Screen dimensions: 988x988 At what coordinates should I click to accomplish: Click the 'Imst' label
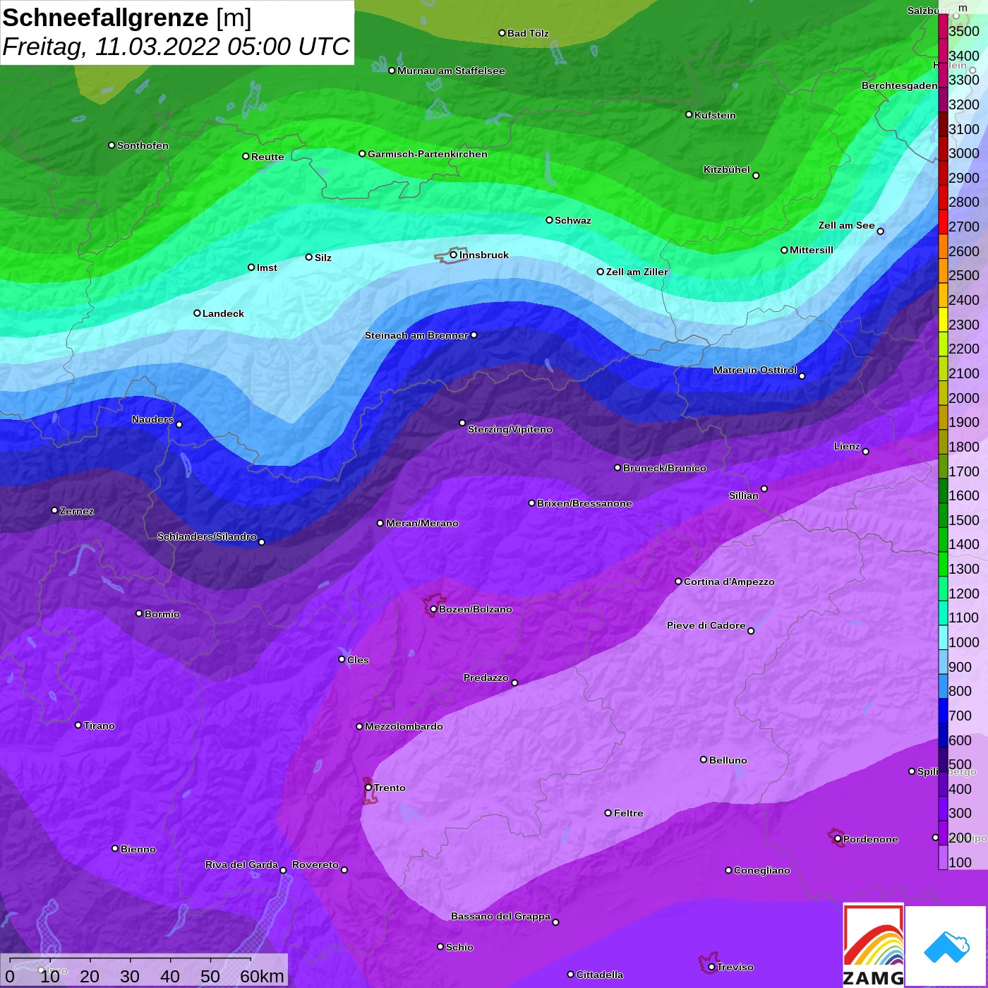pyautogui.click(x=267, y=267)
